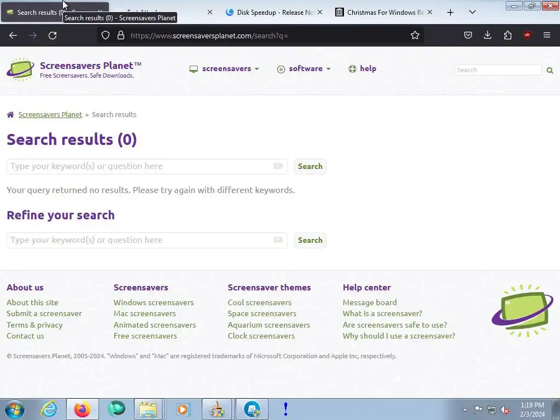This screenshot has height=420, width=560.
Task: Open the Windows Start menu
Action: (14, 409)
